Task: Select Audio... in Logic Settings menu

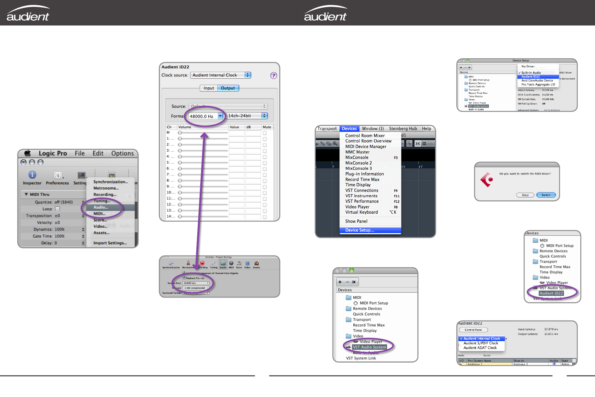Action: (111, 207)
